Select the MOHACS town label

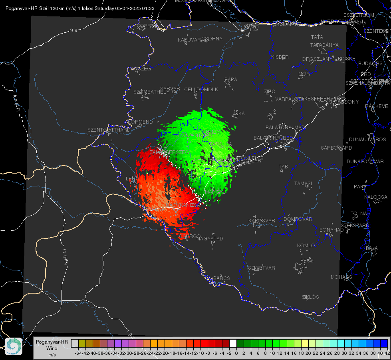(x=341, y=277)
